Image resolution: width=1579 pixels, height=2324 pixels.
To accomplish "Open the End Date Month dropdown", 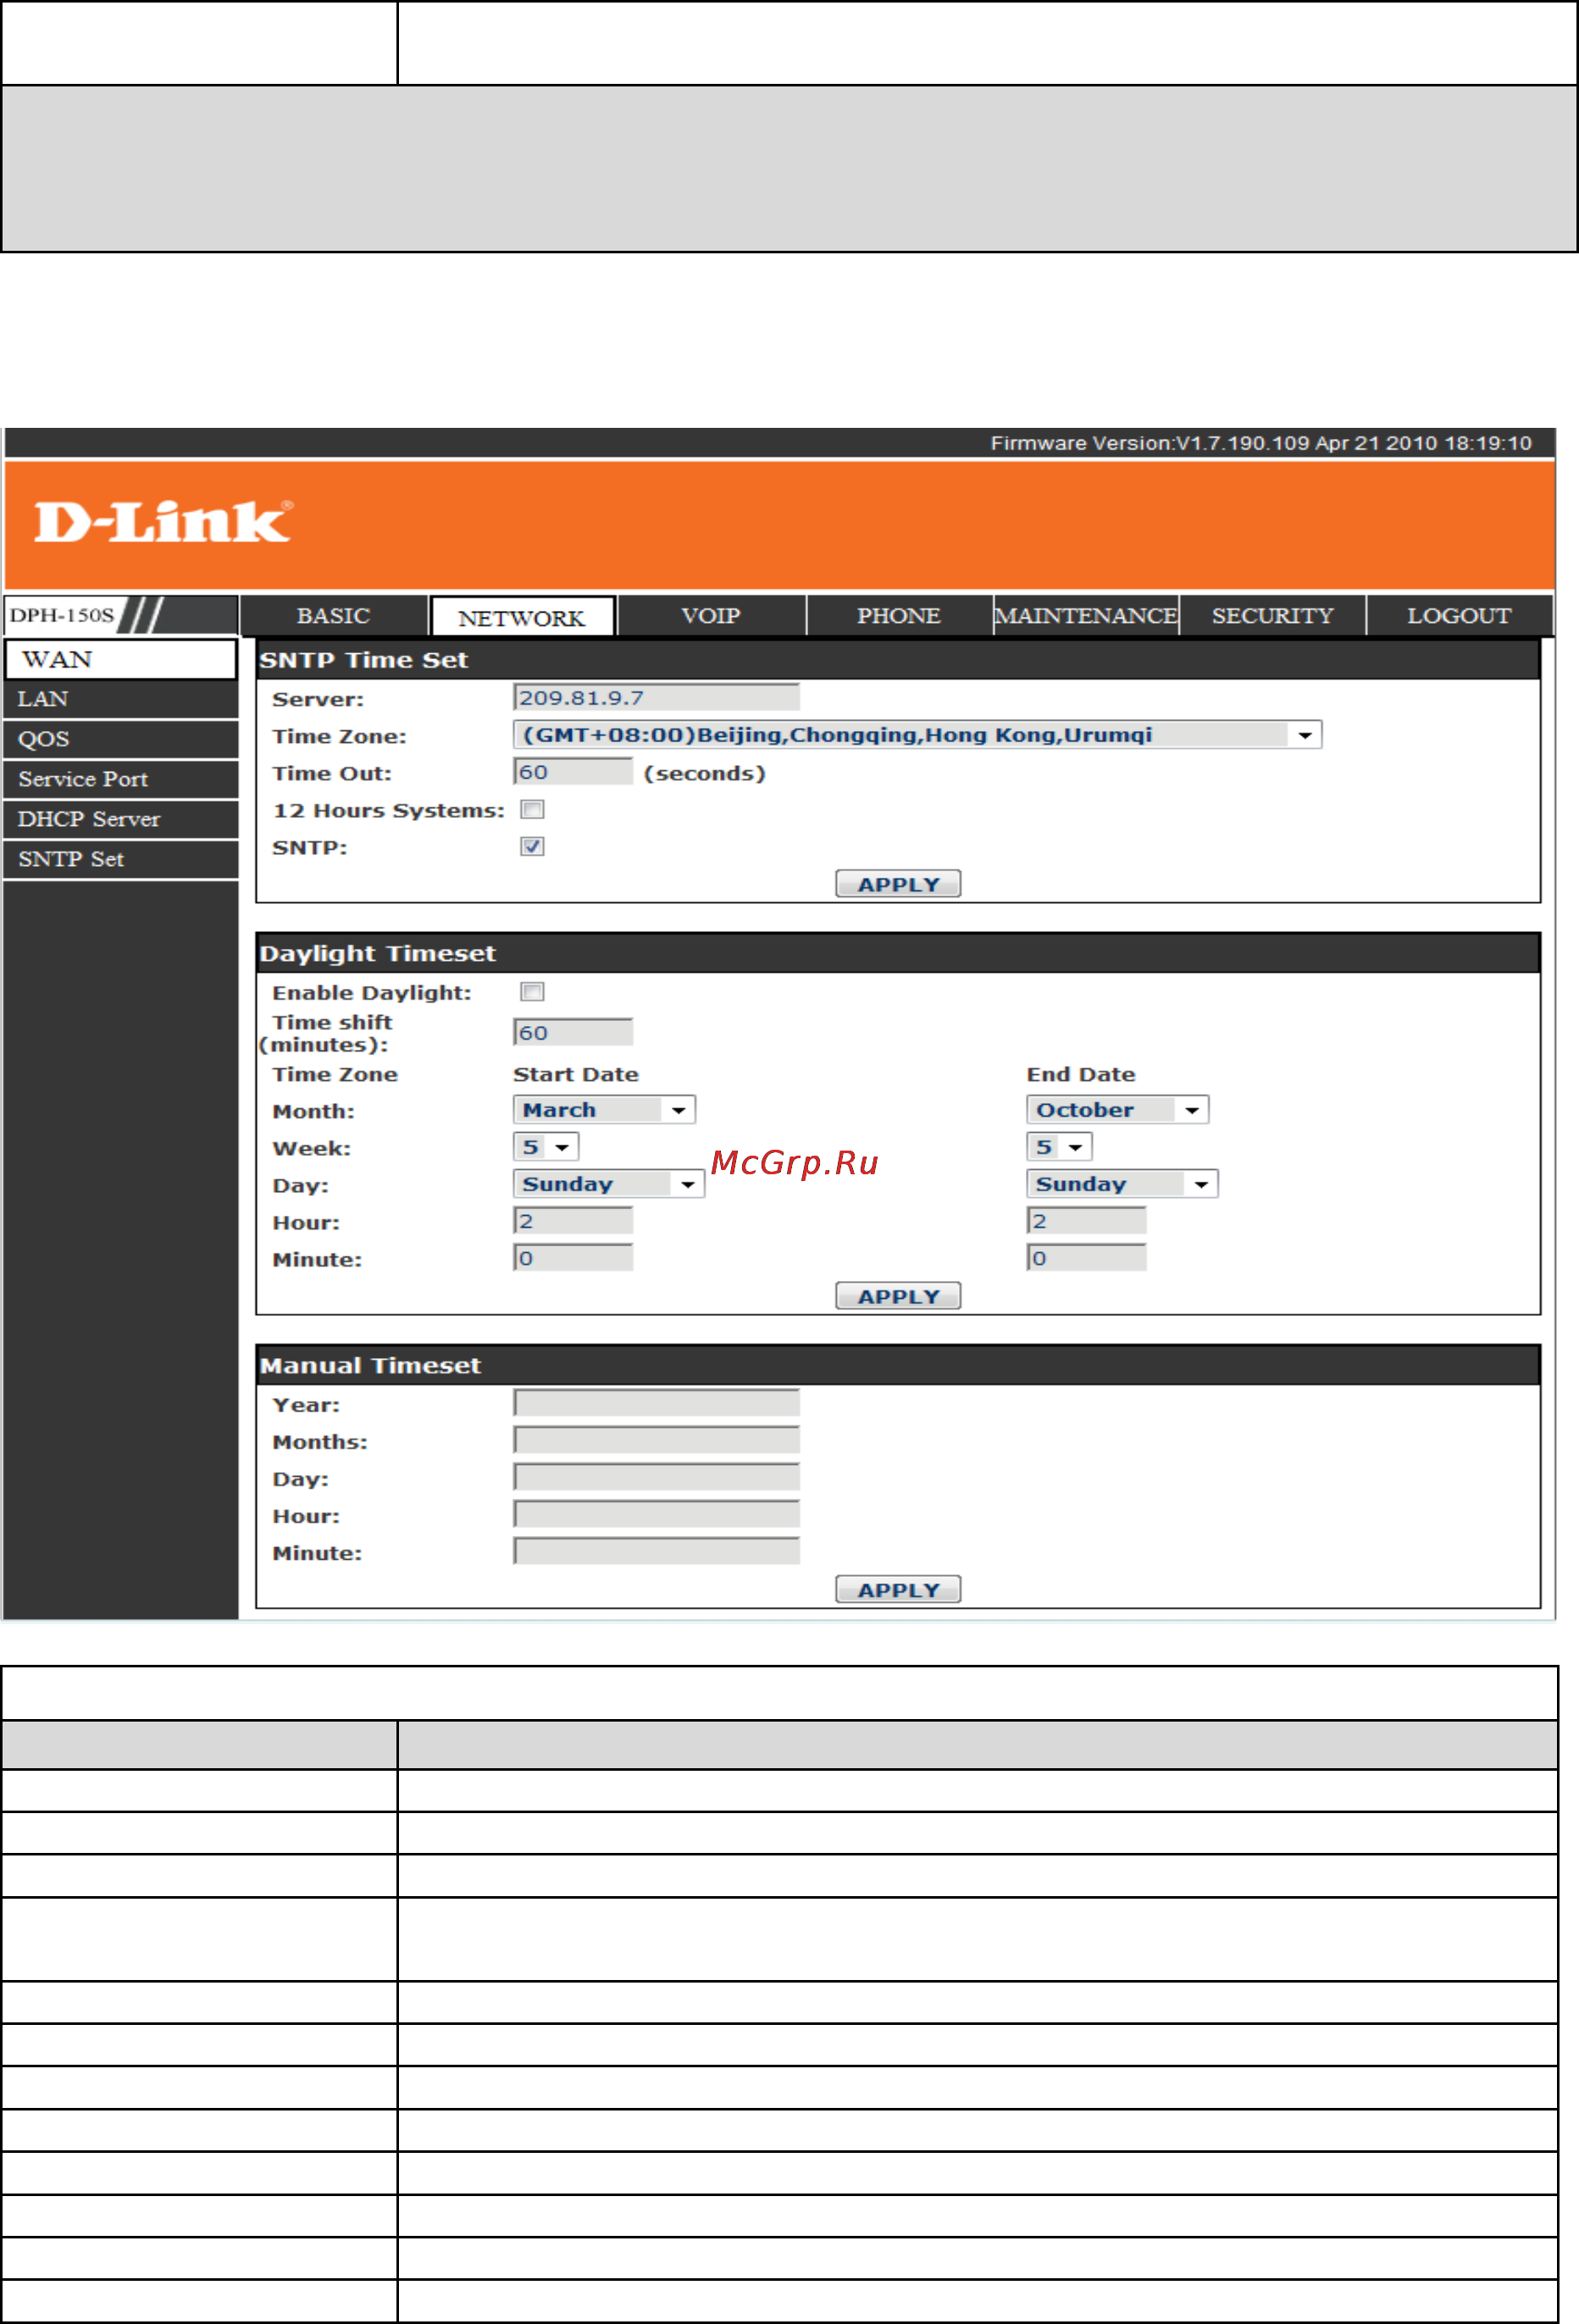I will (1117, 1110).
